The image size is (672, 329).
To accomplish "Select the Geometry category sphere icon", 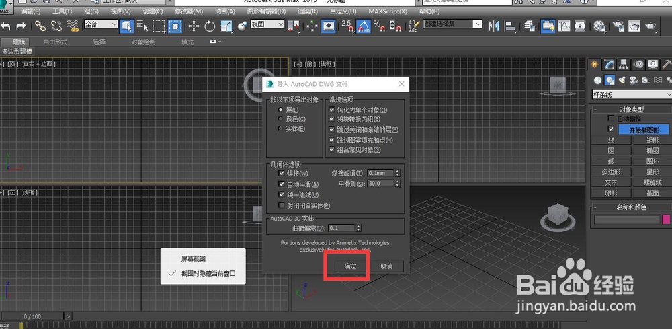I will 597,80.
